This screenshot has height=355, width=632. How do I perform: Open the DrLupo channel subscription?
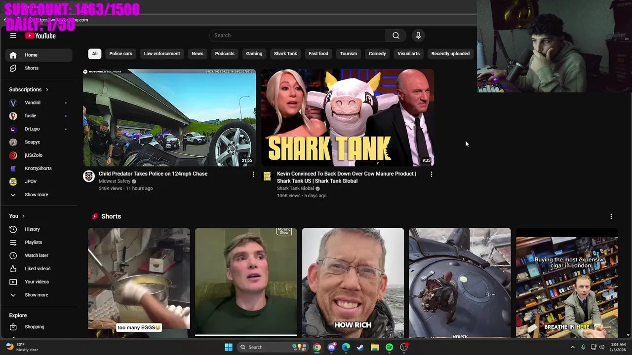tap(39, 129)
